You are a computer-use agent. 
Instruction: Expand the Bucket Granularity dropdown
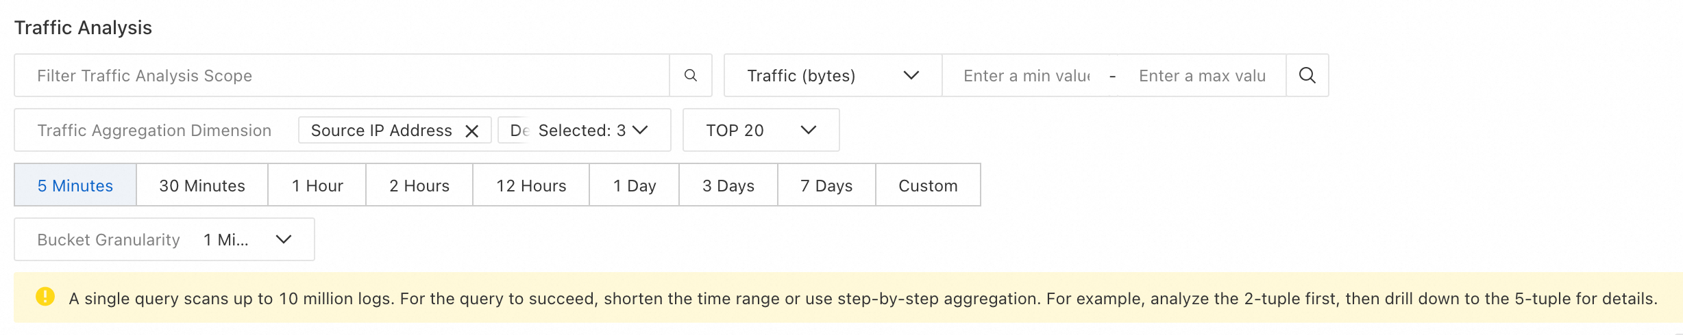pos(283,239)
